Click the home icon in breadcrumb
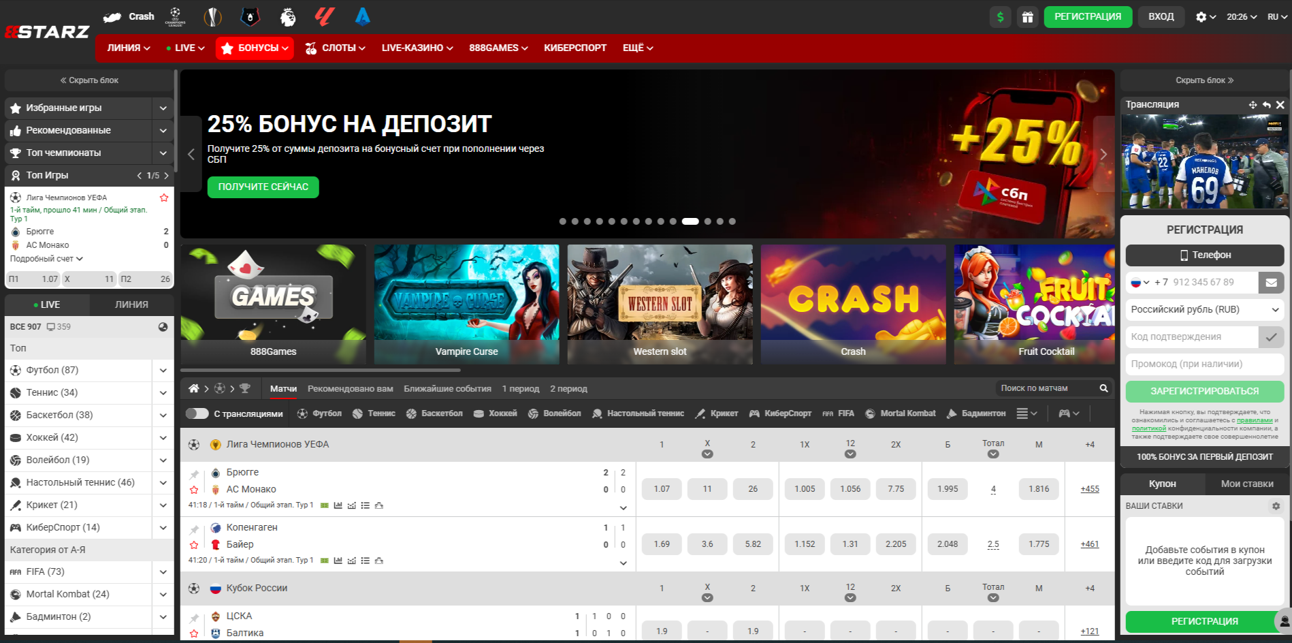The height and width of the screenshot is (643, 1292). [194, 388]
